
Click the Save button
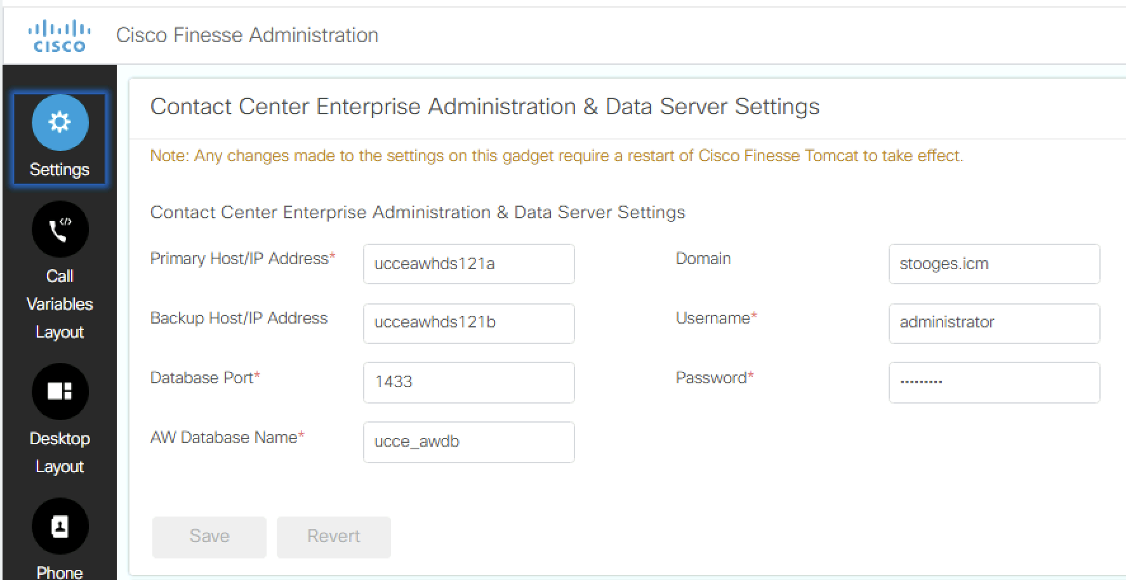(209, 536)
